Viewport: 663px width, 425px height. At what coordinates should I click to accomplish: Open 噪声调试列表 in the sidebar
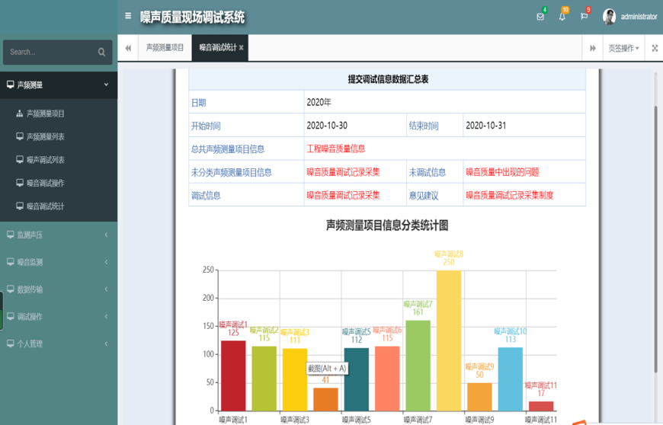(x=45, y=160)
